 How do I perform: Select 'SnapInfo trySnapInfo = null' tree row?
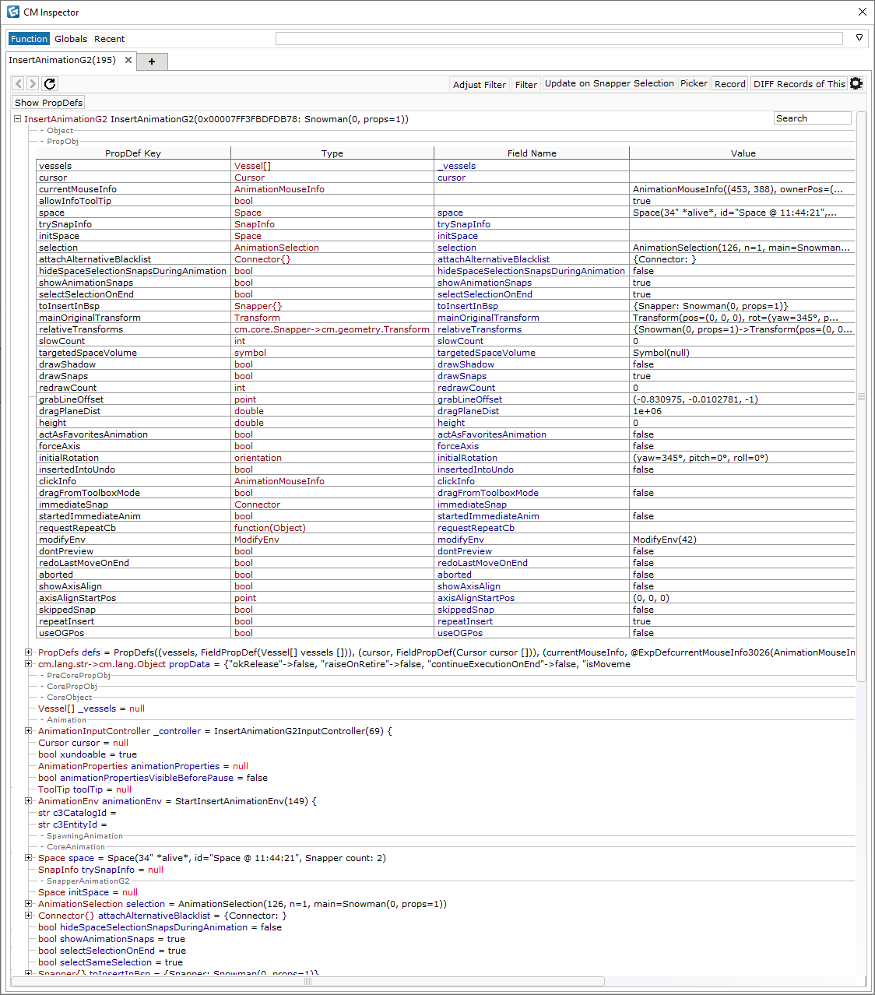[100, 870]
